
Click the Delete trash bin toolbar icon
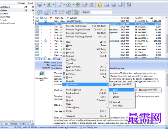tap(129, 5)
